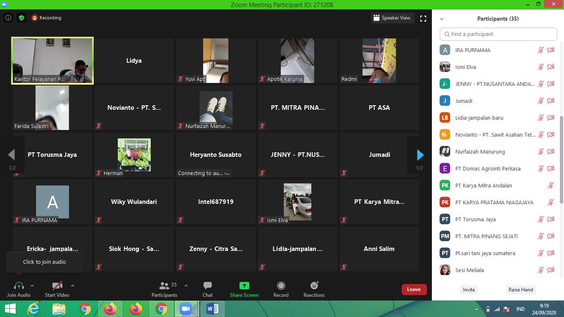Toggle the Participants panel in toolbar
This screenshot has width=564, height=317.
pos(164,286)
